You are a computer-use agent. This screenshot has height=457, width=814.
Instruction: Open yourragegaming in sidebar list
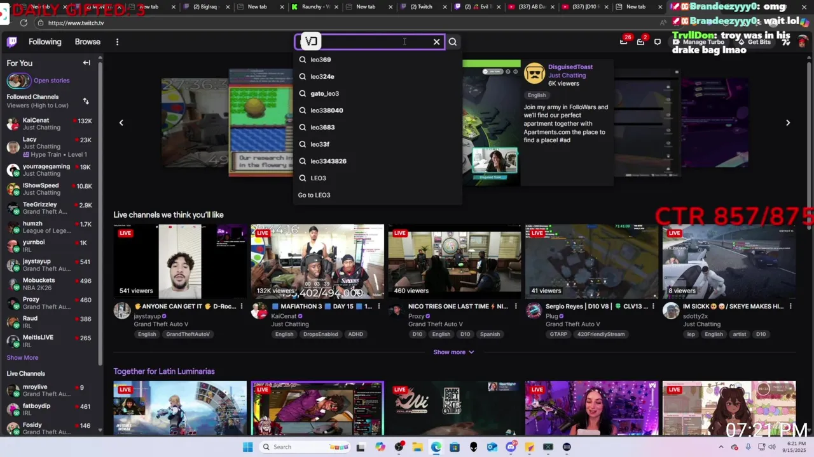[x=50, y=170]
